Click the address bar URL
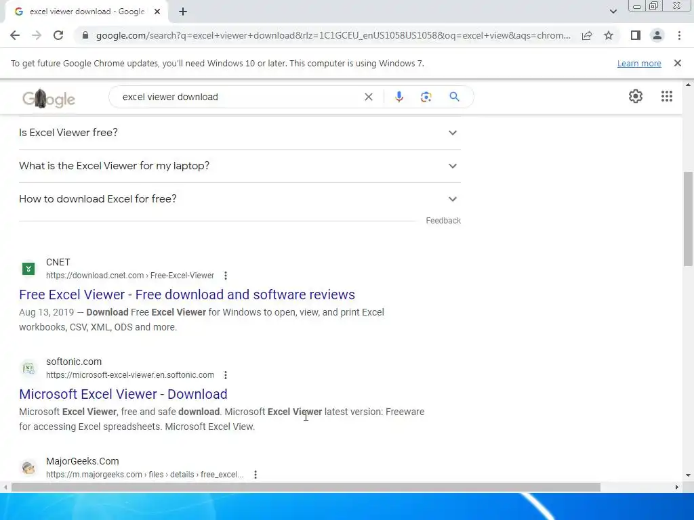Viewport: 694px width, 520px height. (x=333, y=35)
